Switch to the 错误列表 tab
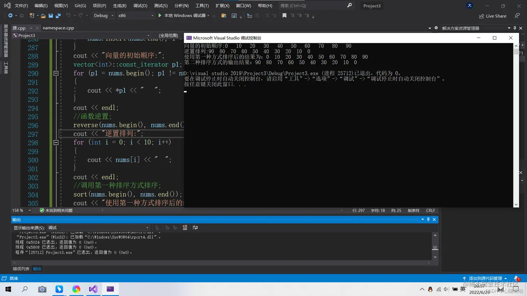527x296 pixels. click(x=21, y=269)
